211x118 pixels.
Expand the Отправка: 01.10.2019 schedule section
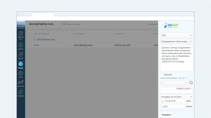[176, 97]
